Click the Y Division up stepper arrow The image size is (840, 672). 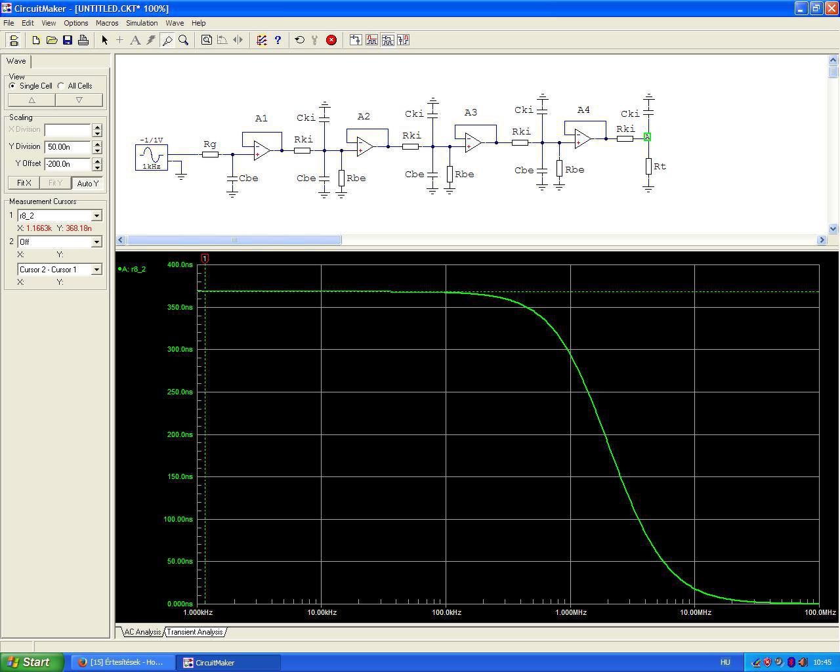tap(97, 144)
